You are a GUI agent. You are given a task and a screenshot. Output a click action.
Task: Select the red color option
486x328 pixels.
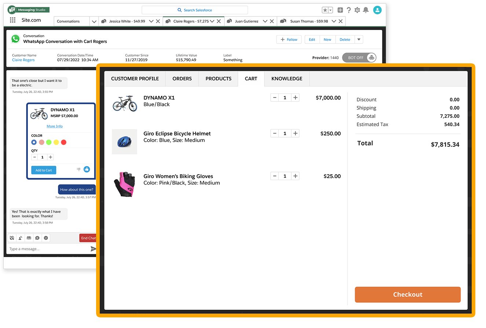click(63, 142)
